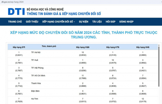The image size is (162, 104).
Task: Click the page title XẾP HẠNG MỨC ĐỘ CHUYỂN ĐỔI SỐ
Action: [84, 35]
